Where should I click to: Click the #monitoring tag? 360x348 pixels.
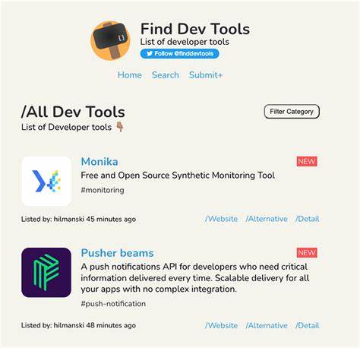[x=103, y=190]
